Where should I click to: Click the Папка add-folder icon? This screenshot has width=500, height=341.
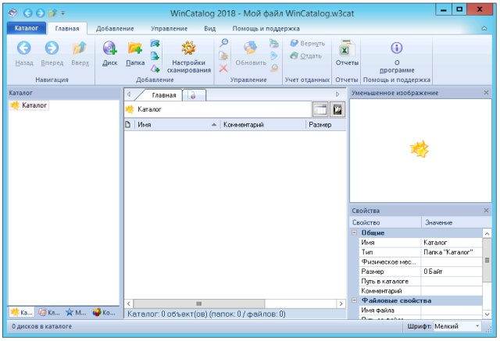(135, 48)
